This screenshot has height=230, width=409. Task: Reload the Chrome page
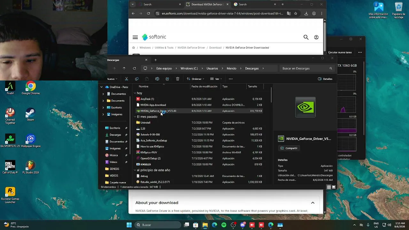(148, 13)
